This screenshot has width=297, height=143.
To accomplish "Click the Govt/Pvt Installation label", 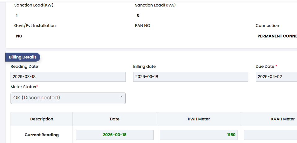I will point(35,26).
